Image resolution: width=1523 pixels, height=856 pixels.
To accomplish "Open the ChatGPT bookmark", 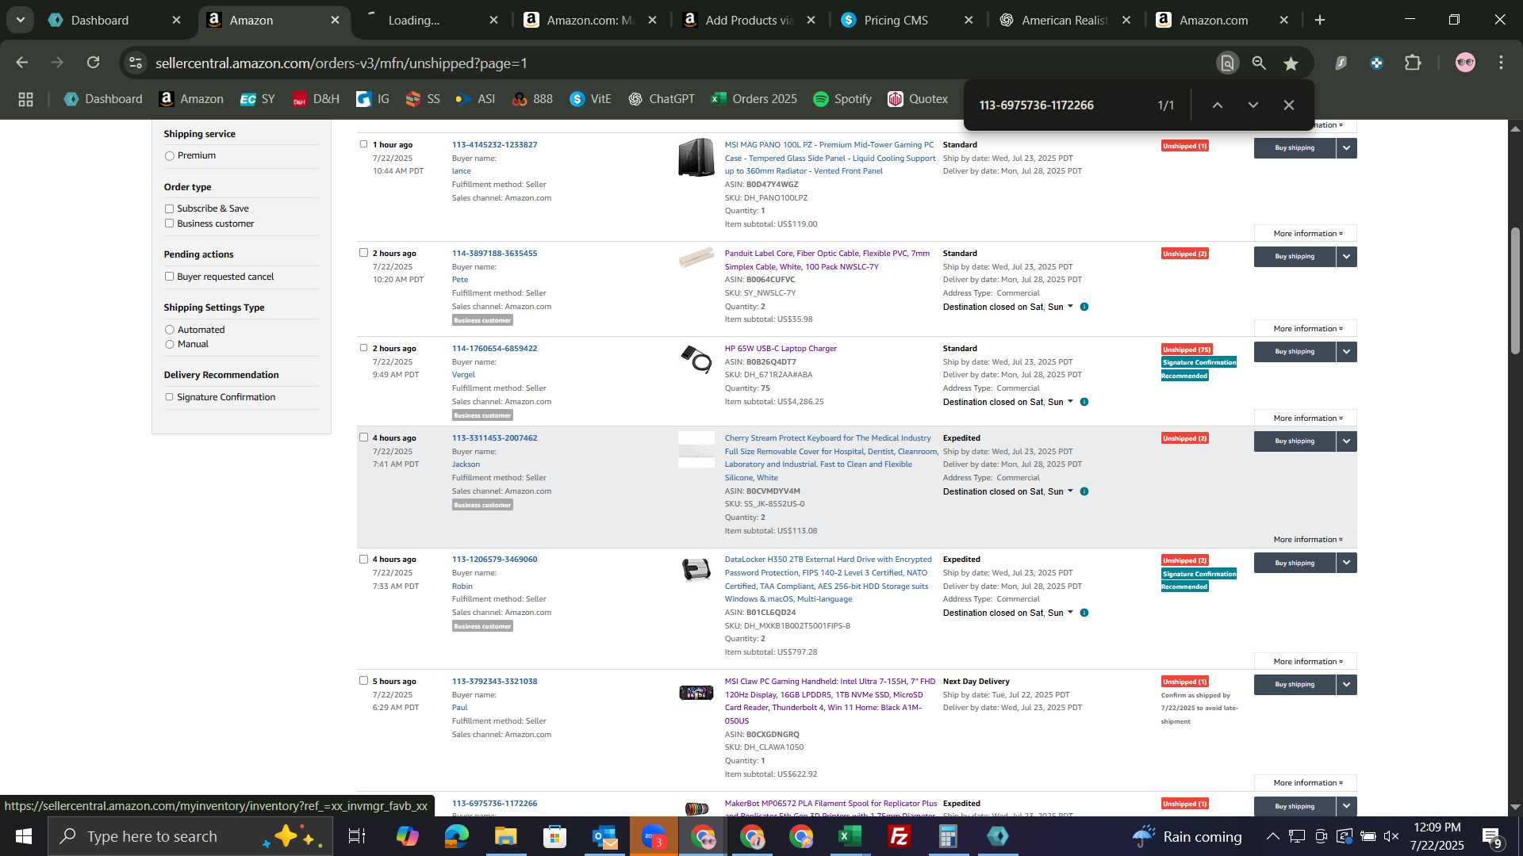I will [662, 99].
